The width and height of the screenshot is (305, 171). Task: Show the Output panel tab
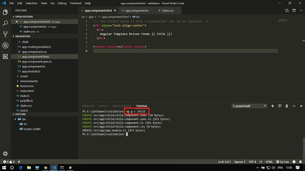[103, 106]
